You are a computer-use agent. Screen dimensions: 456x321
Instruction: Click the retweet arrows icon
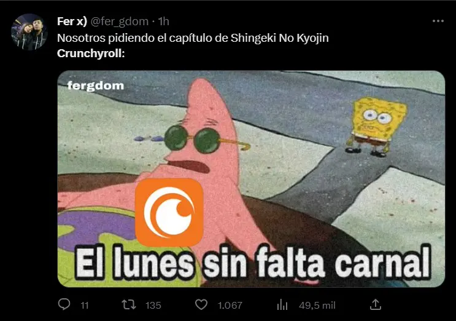128,304
